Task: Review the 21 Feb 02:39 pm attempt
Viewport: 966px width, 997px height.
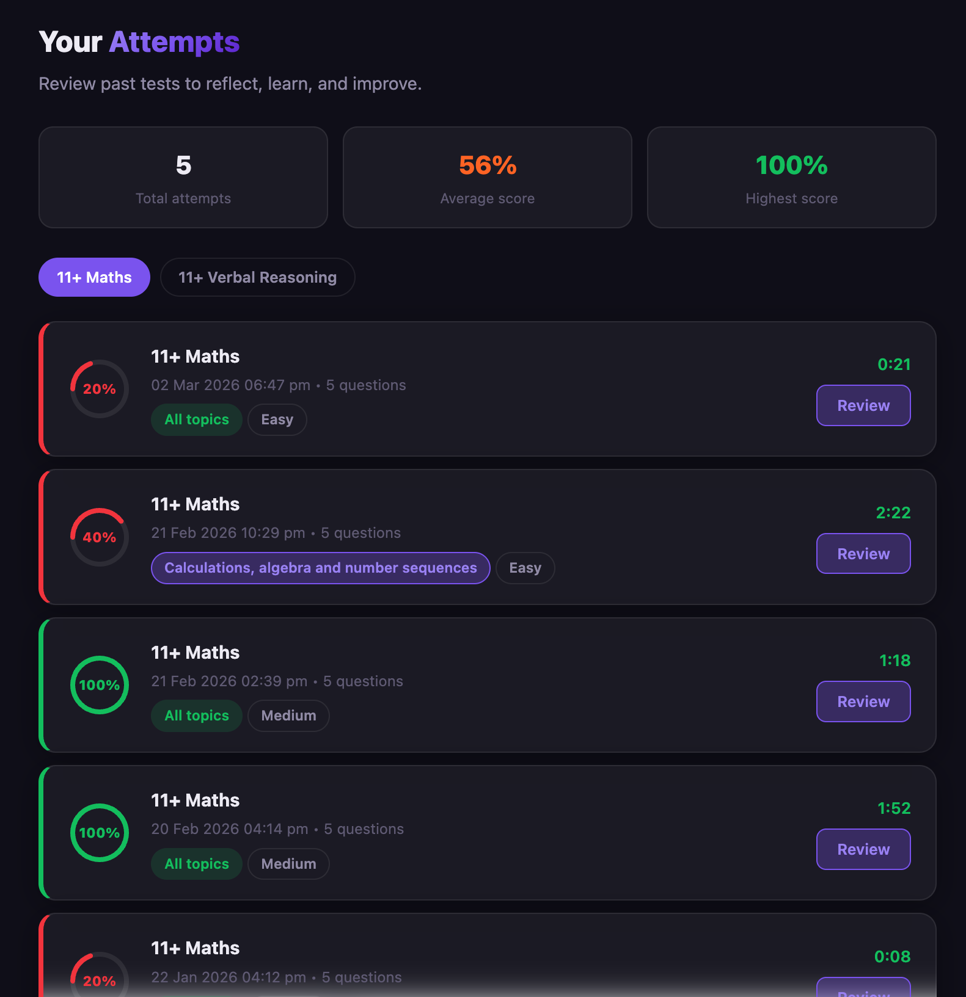Action: click(x=863, y=702)
